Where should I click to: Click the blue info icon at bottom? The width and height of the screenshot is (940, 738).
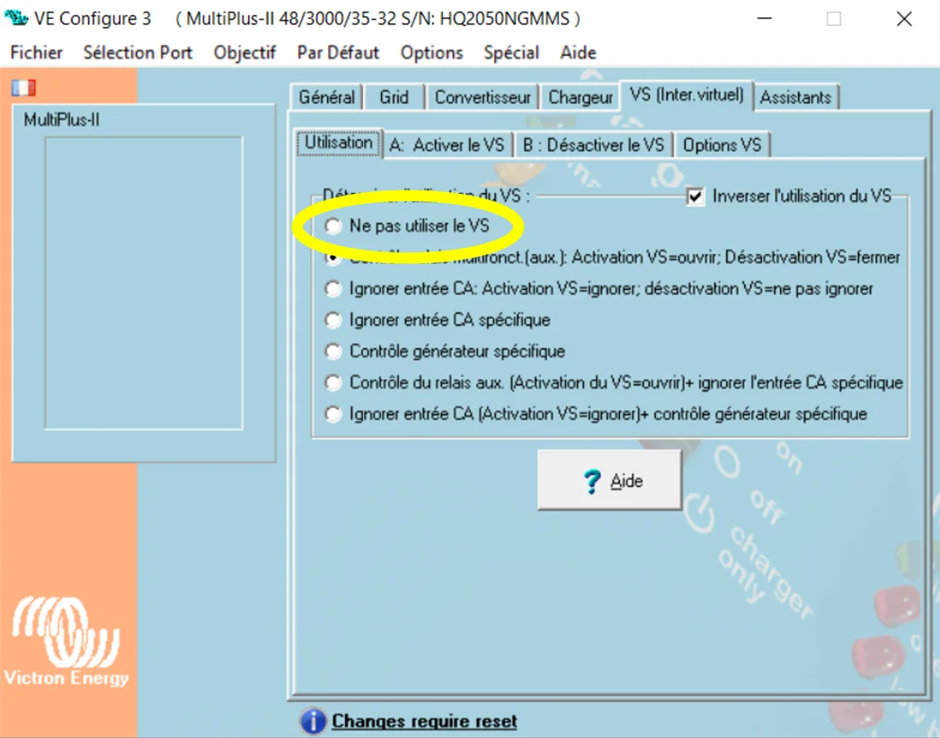tap(313, 721)
